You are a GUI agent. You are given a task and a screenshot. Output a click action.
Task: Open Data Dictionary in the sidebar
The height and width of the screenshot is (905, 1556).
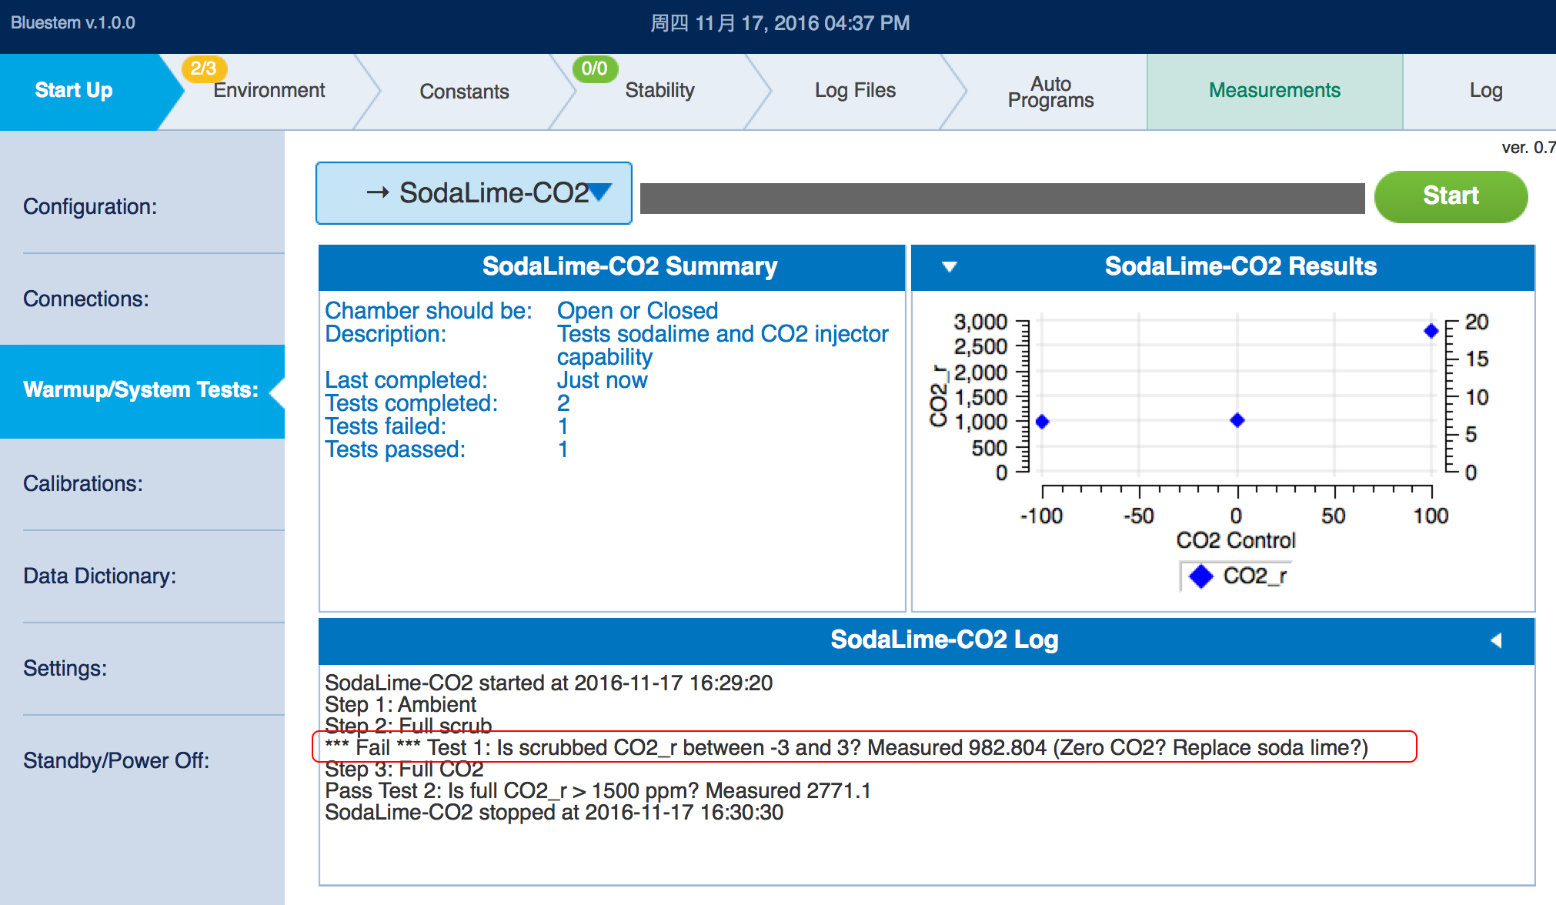click(x=100, y=576)
